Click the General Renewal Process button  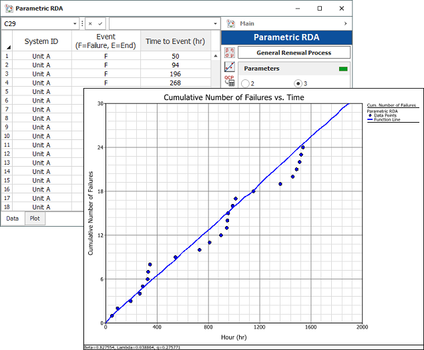pyautogui.click(x=294, y=52)
